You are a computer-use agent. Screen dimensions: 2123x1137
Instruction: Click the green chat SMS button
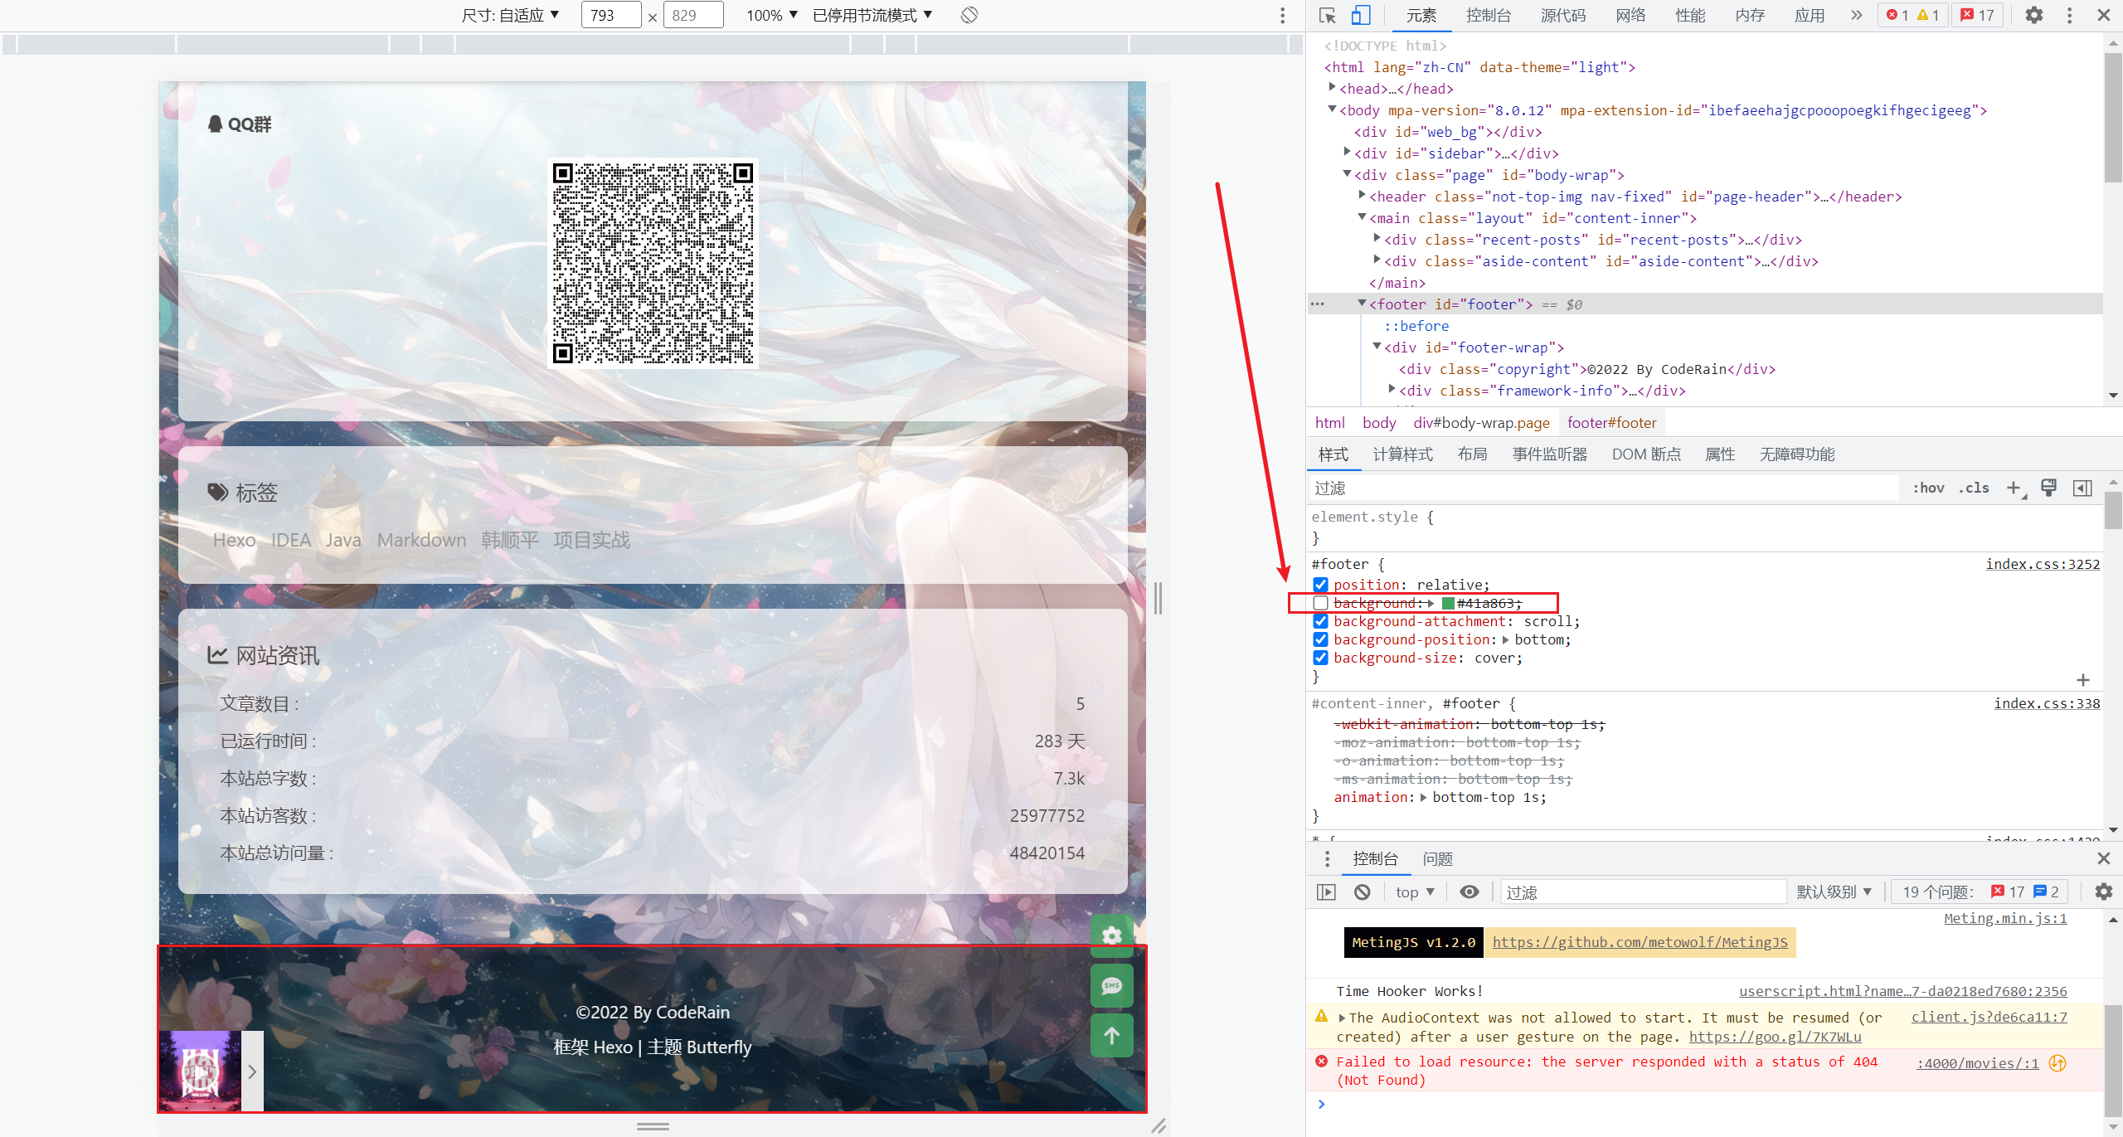(1111, 985)
